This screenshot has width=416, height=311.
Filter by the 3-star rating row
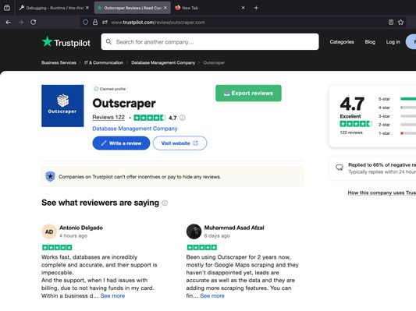tap(397, 116)
